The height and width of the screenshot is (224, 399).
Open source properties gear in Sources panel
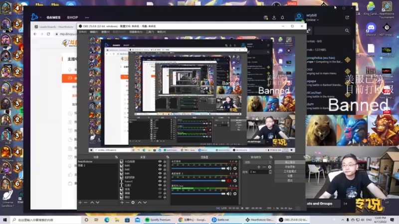tap(133, 203)
